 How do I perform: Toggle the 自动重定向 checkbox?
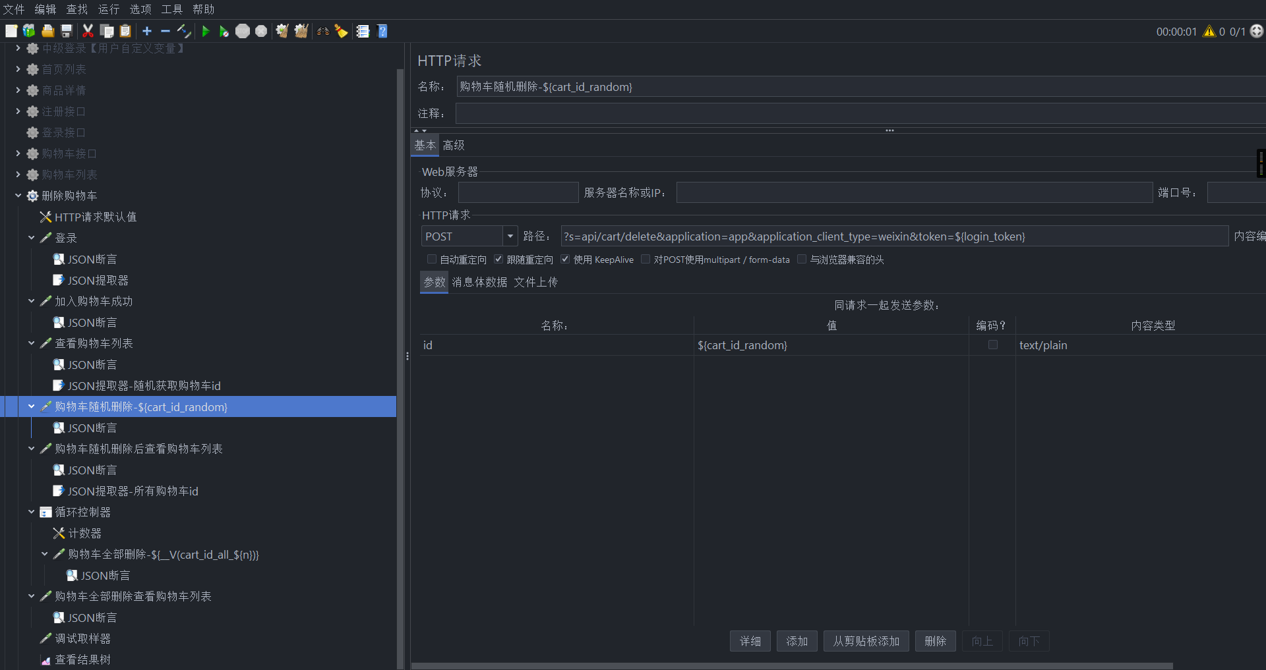tap(432, 260)
